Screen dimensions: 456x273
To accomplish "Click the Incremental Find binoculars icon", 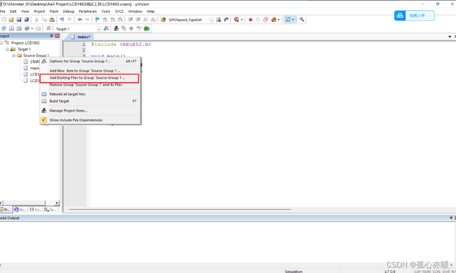I will [x=226, y=20].
